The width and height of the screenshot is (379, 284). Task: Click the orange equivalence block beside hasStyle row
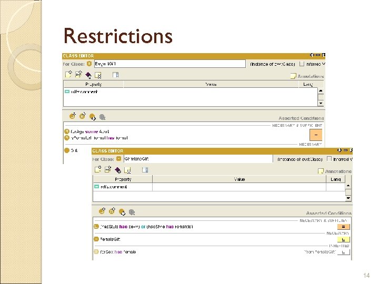pos(343,227)
